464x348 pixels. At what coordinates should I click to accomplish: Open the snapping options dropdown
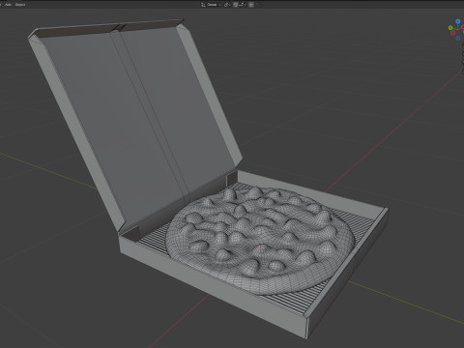(243, 5)
